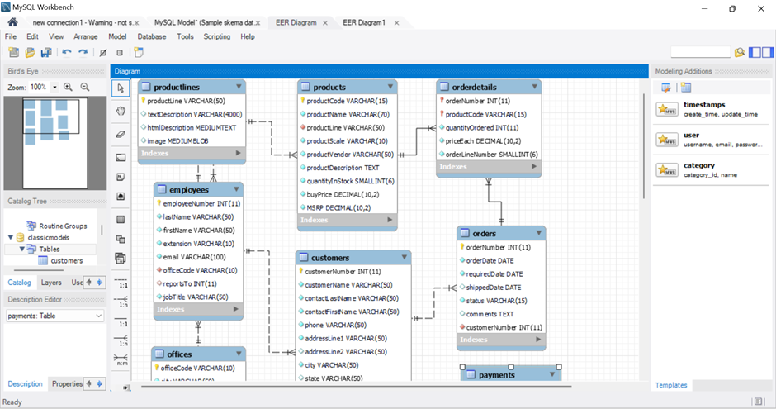
Task: Click the search input field
Action: (700, 52)
